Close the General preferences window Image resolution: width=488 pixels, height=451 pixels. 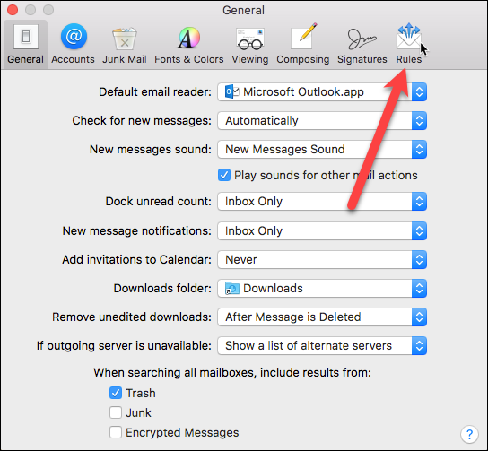point(13,10)
